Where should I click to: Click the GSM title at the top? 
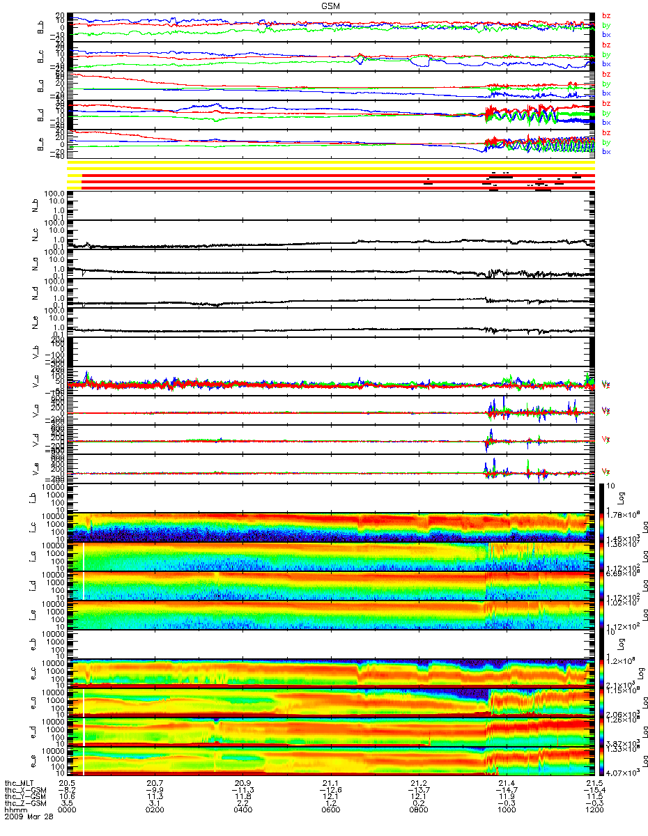pos(331,5)
